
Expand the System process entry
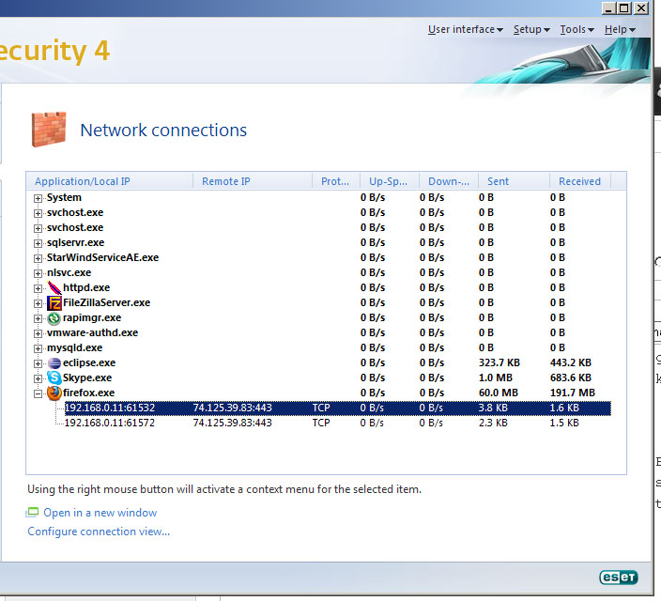[38, 198]
